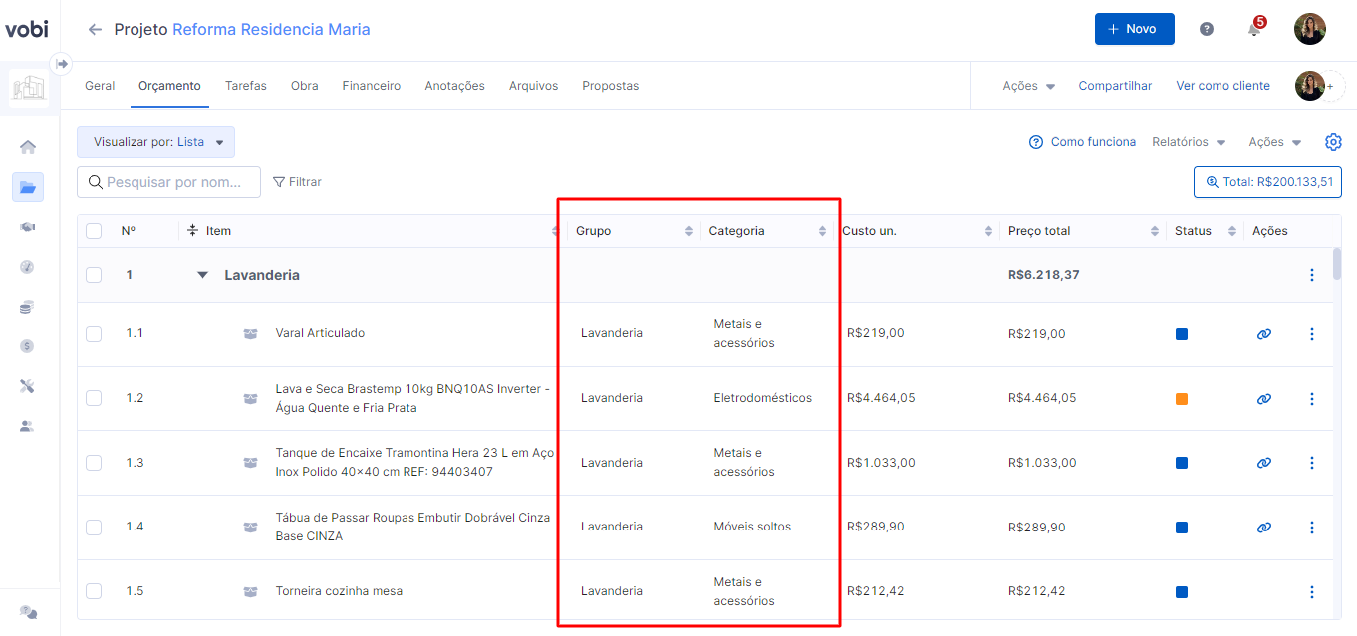Click blue status square for Varal Articulado
1357x636 pixels.
click(x=1182, y=334)
